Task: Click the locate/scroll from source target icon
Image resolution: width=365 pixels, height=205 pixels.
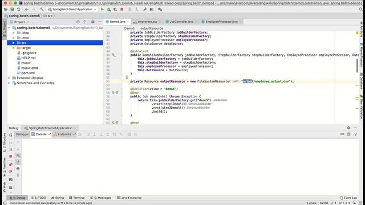Action: 78,22
